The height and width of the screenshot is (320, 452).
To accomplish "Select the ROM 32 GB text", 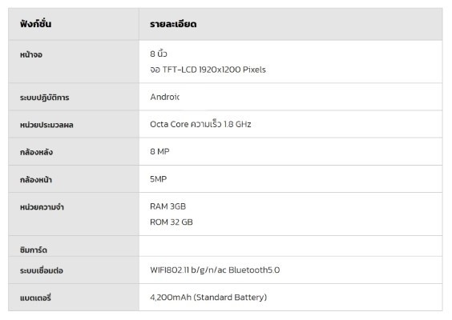I will click(172, 222).
